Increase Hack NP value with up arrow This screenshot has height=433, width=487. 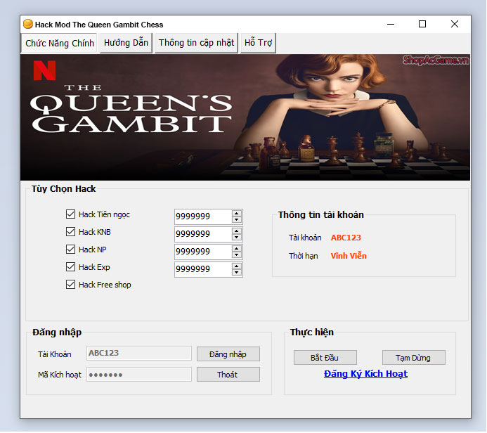click(237, 249)
